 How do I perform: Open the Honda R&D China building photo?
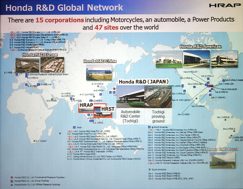pyautogui.click(x=99, y=72)
